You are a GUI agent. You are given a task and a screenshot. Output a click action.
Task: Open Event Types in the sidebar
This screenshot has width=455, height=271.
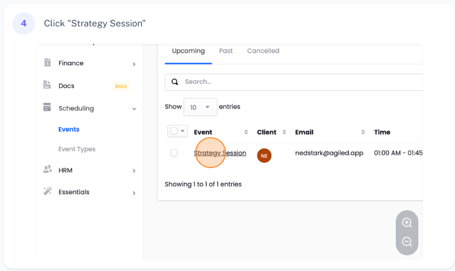77,149
